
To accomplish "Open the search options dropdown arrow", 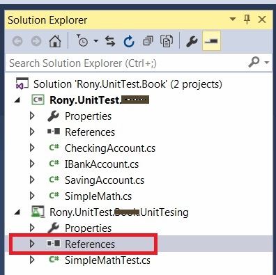I will (267, 63).
